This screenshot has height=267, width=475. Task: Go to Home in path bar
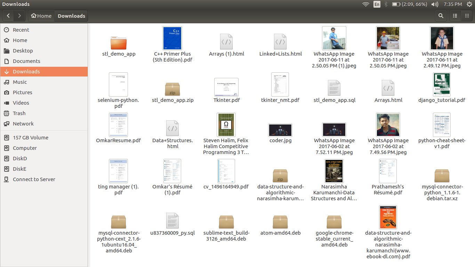coord(41,16)
